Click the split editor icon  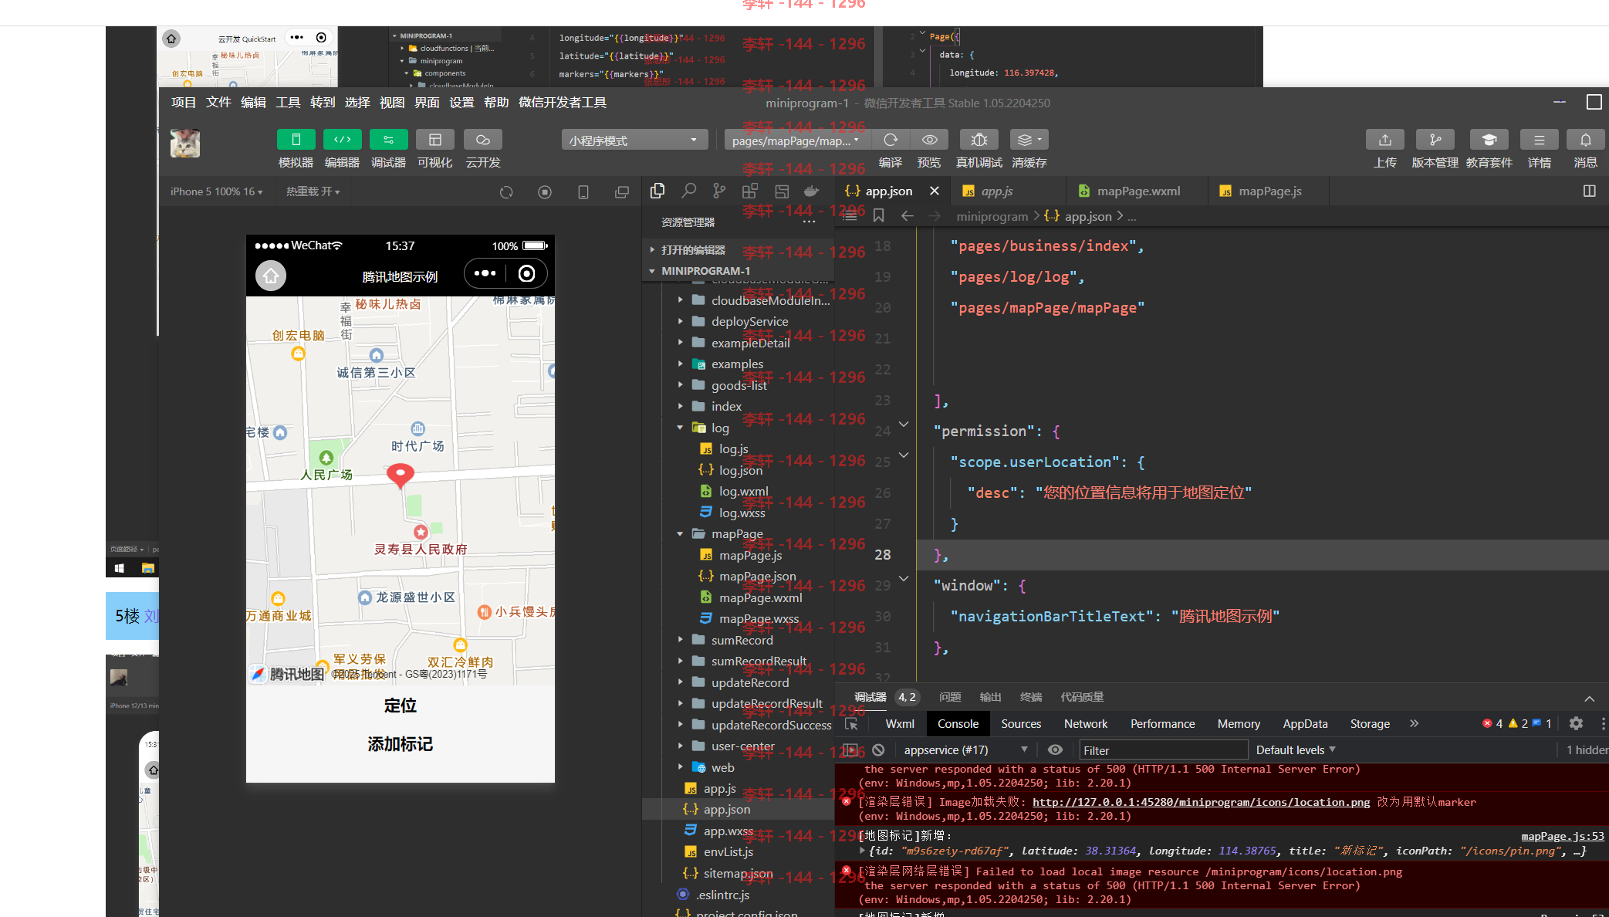pyautogui.click(x=1590, y=191)
